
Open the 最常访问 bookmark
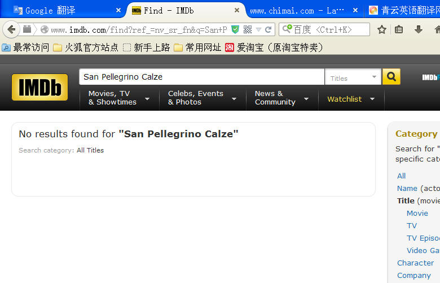coord(25,47)
